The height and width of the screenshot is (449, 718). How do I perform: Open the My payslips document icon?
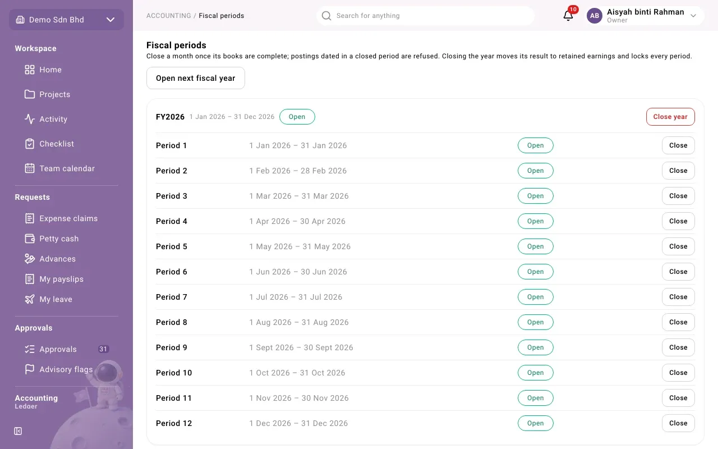coord(30,279)
